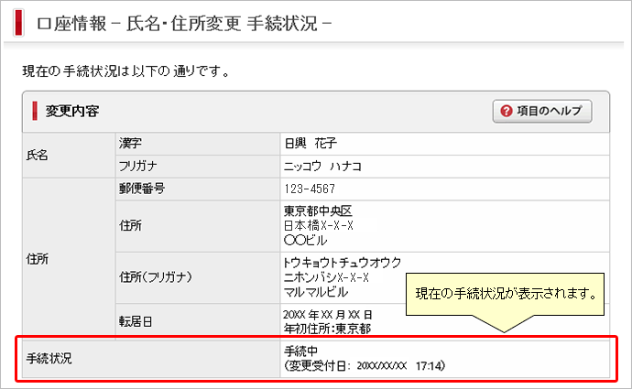Select the 手続中 status value
This screenshot has height=389, width=632.
click(300, 351)
